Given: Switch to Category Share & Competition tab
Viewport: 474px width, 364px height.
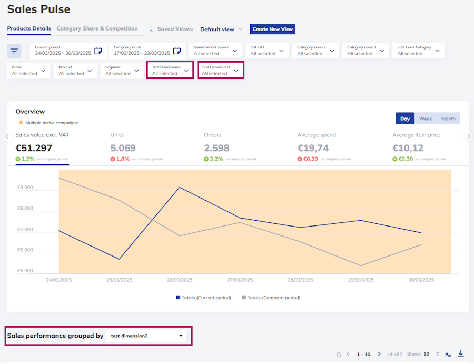Looking at the screenshot, I should pos(97,29).
